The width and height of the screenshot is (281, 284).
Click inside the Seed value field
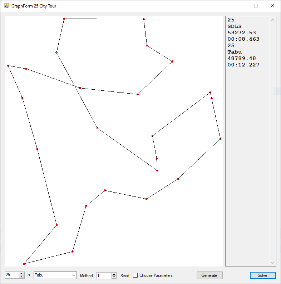[104, 275]
